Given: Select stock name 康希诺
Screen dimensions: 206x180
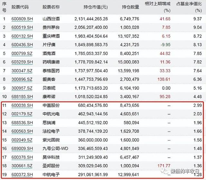Looking at the screenshot, I should [x=49, y=97].
